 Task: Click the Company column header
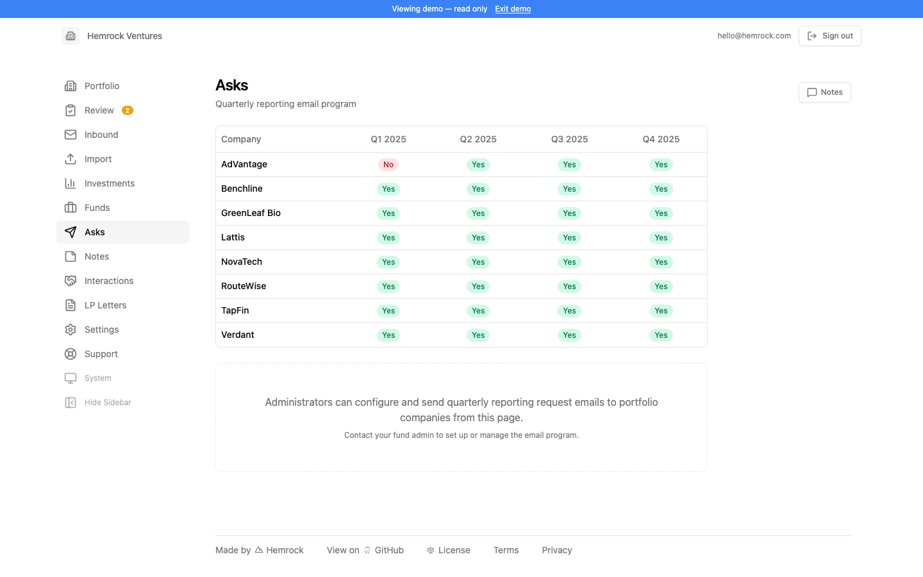click(x=241, y=139)
